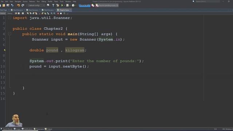This screenshot has height=131, width=233.
Task: Click the "Enter the number of pounds:" string
Action: tap(104, 61)
